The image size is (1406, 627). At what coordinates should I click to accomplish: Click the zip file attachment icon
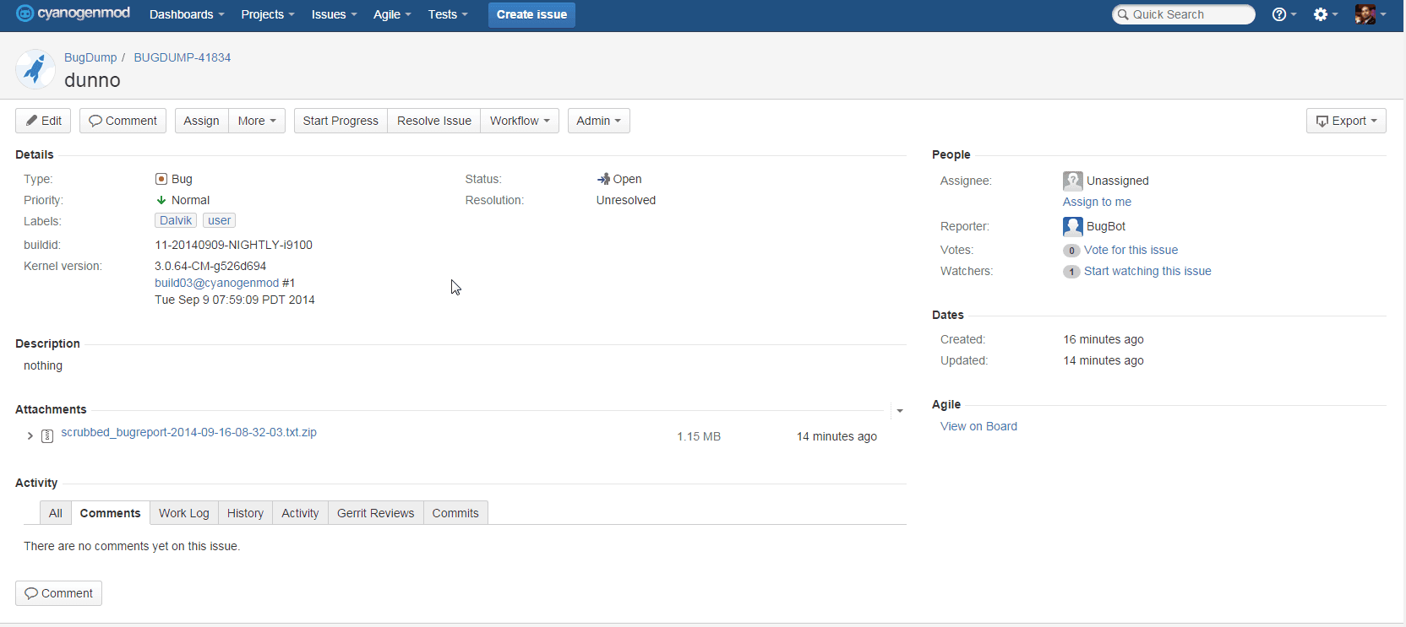(x=47, y=436)
